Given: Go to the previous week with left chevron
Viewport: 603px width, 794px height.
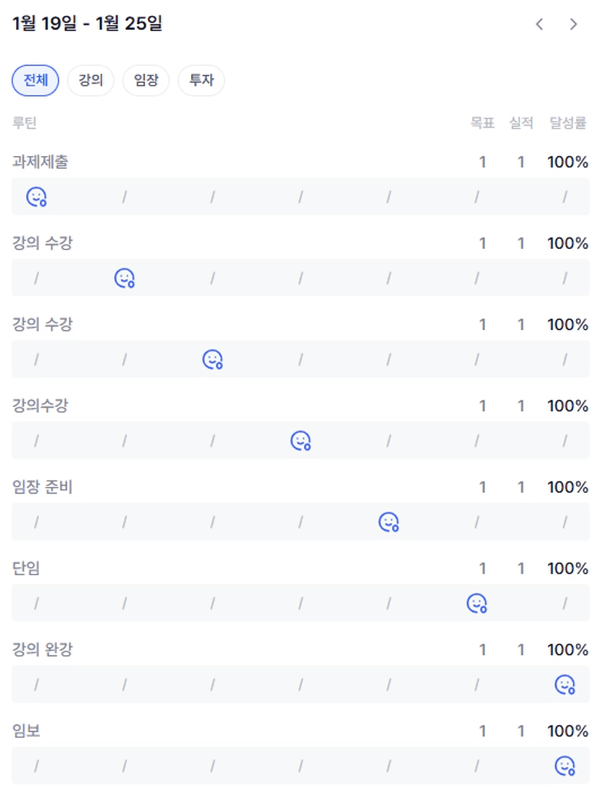Looking at the screenshot, I should point(540,24).
